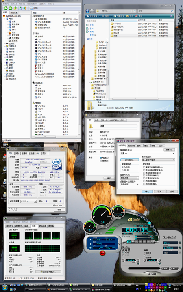Check 放置恢復記錄(P) option in WinRAR dialog
Viewport: 183px width, 292px height.
144,178
